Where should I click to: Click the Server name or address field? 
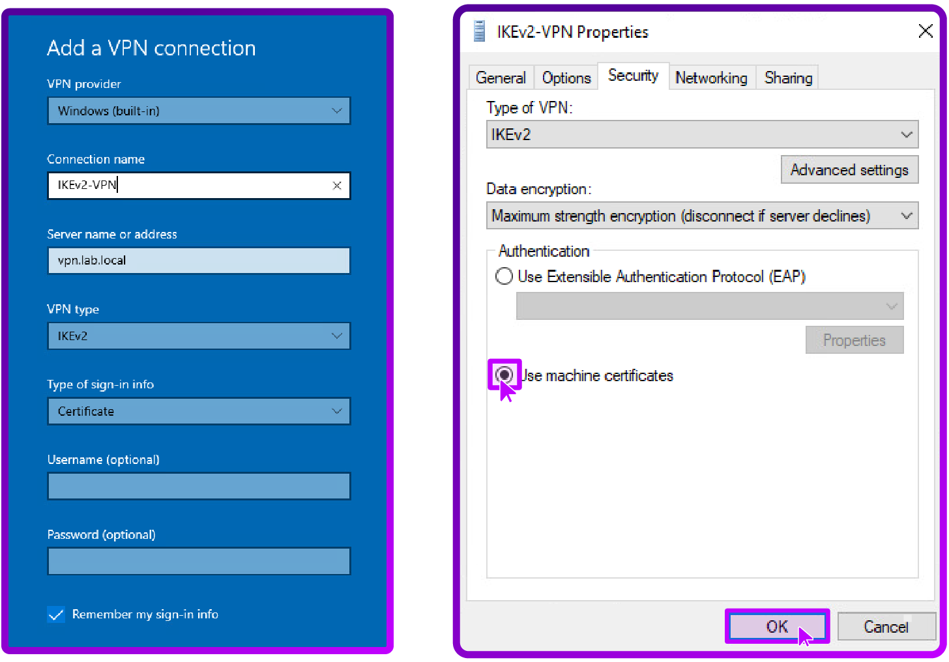tap(199, 261)
